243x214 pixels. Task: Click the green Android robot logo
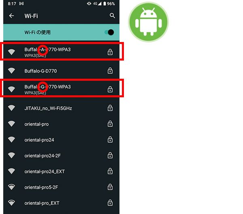[148, 22]
